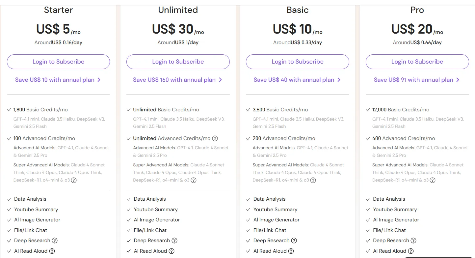The width and height of the screenshot is (475, 258).
Task: Click help icon next to Unlimited Advanced Credits
Action: 215,138
